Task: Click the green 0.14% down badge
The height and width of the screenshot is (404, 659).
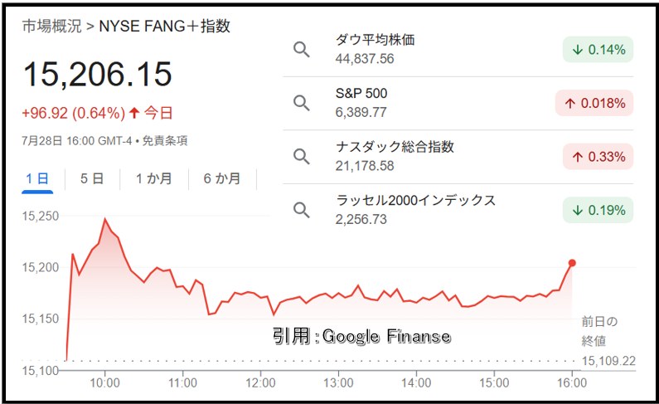Action: coord(598,50)
